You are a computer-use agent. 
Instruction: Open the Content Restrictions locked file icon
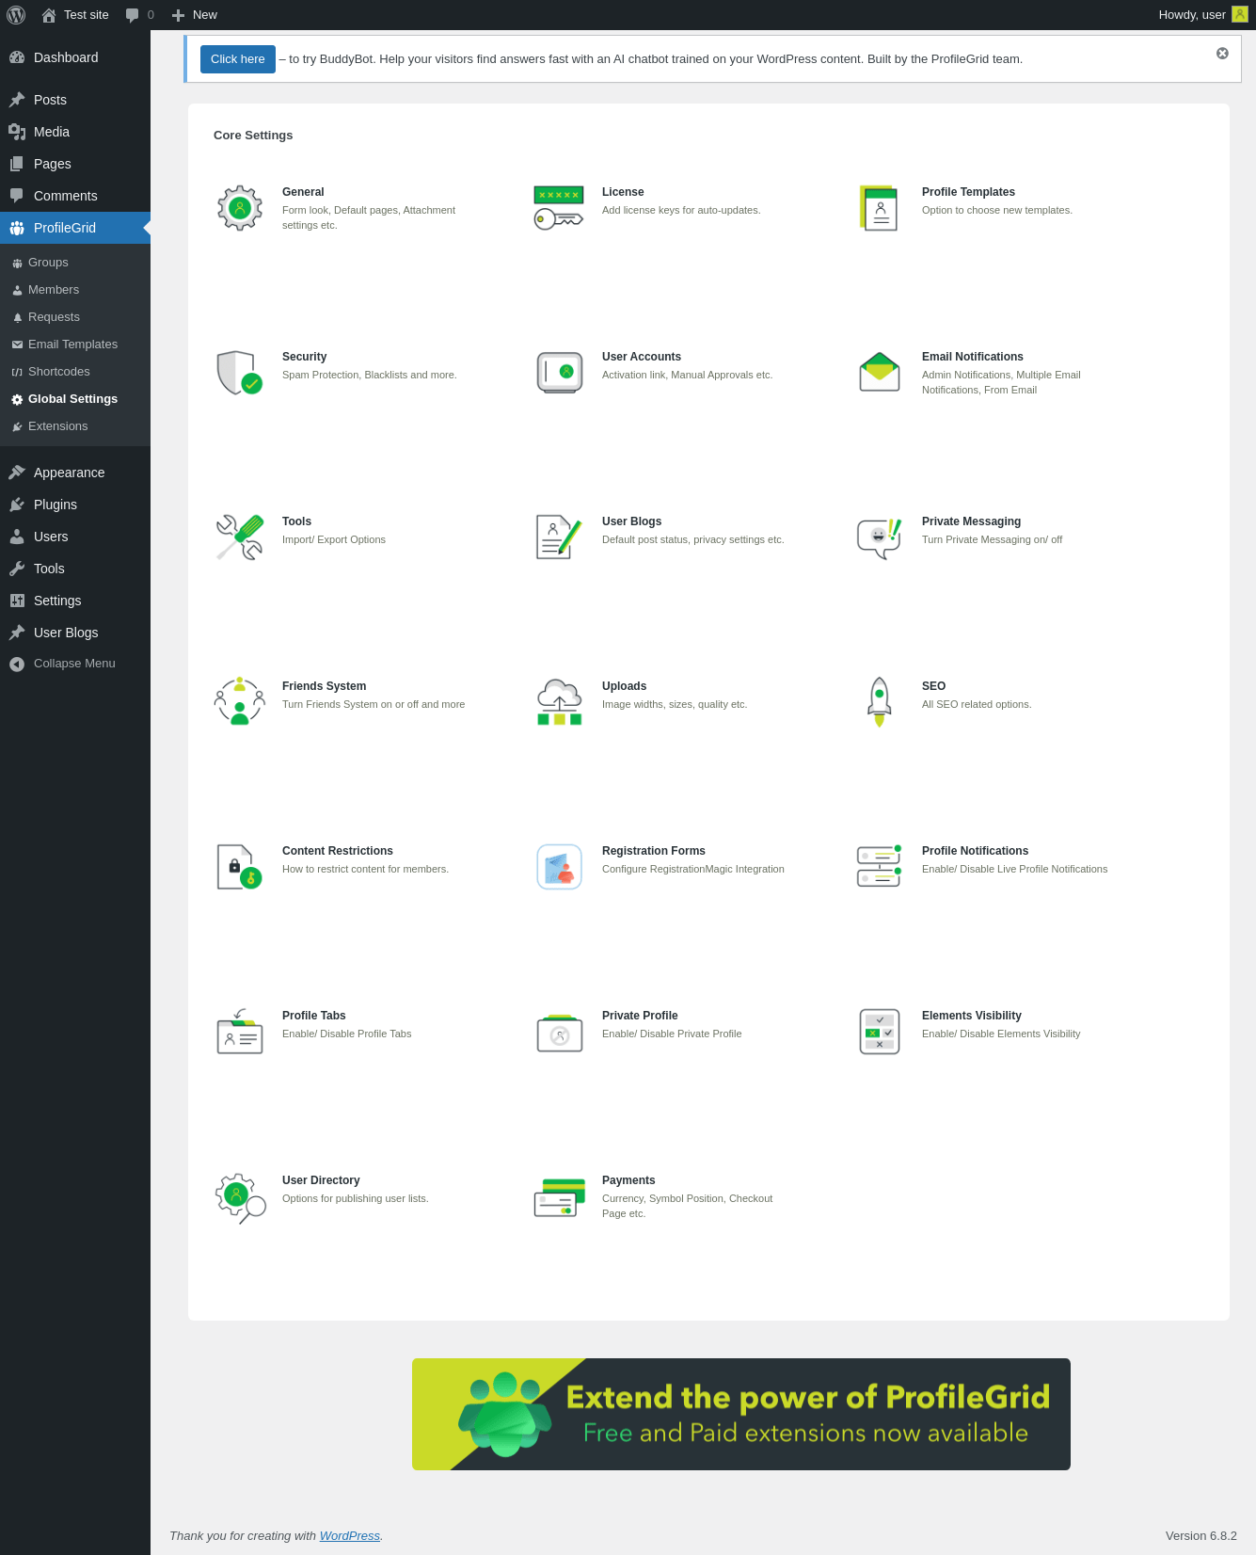point(240,867)
